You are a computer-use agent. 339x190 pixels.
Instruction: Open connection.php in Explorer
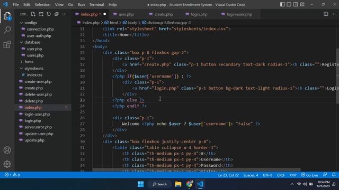[x=40, y=29]
